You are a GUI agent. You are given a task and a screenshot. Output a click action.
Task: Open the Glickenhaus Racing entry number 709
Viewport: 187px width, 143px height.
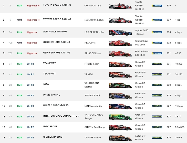point(56,53)
